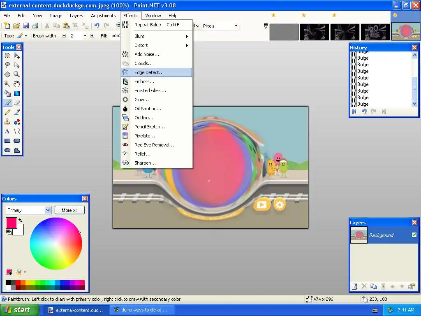Select the Ellipse Select tool
The height and width of the screenshot is (316, 421).
(x=7, y=74)
